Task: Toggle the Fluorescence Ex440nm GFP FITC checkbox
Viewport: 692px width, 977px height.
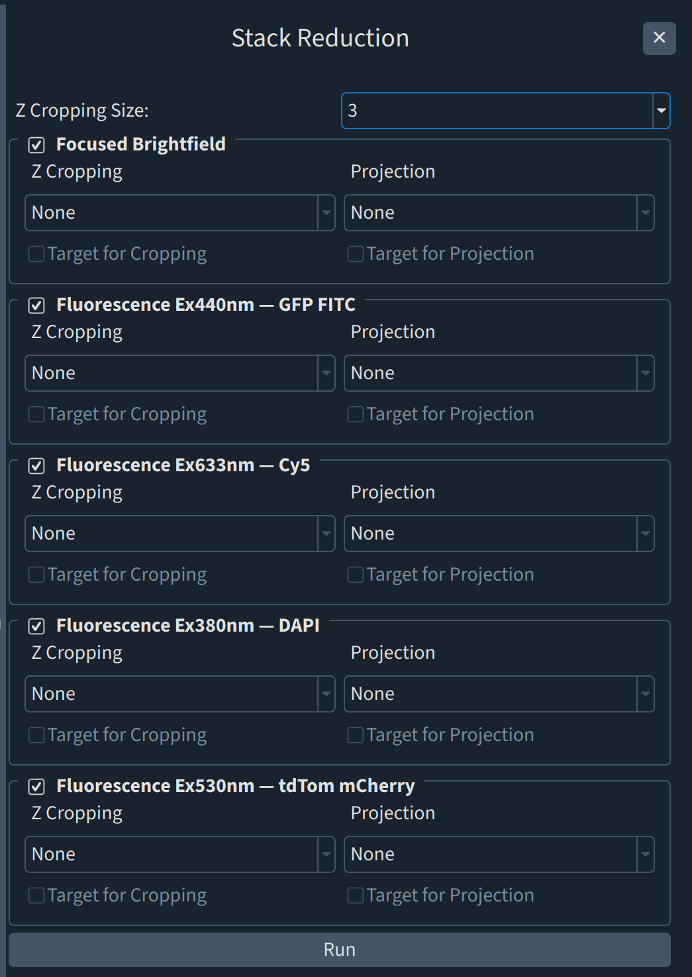Action: pyautogui.click(x=36, y=306)
